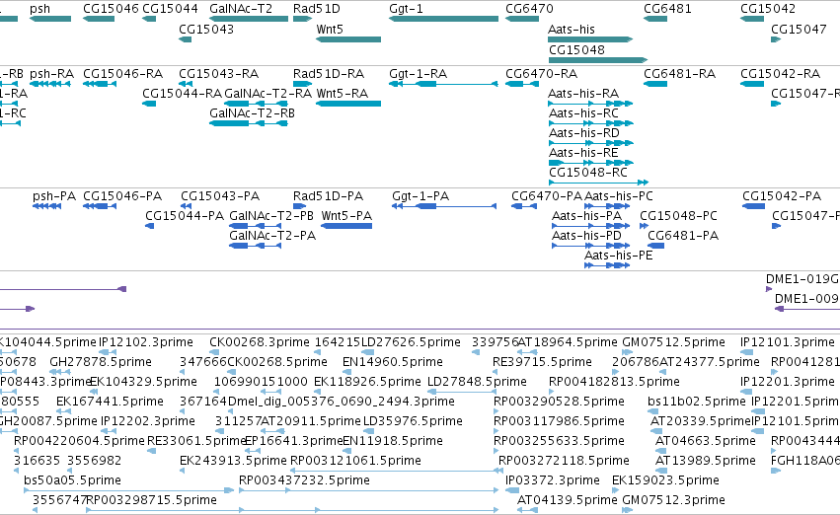Open the EN14960.5prime EST label
The height and width of the screenshot is (515, 840).
point(393,362)
